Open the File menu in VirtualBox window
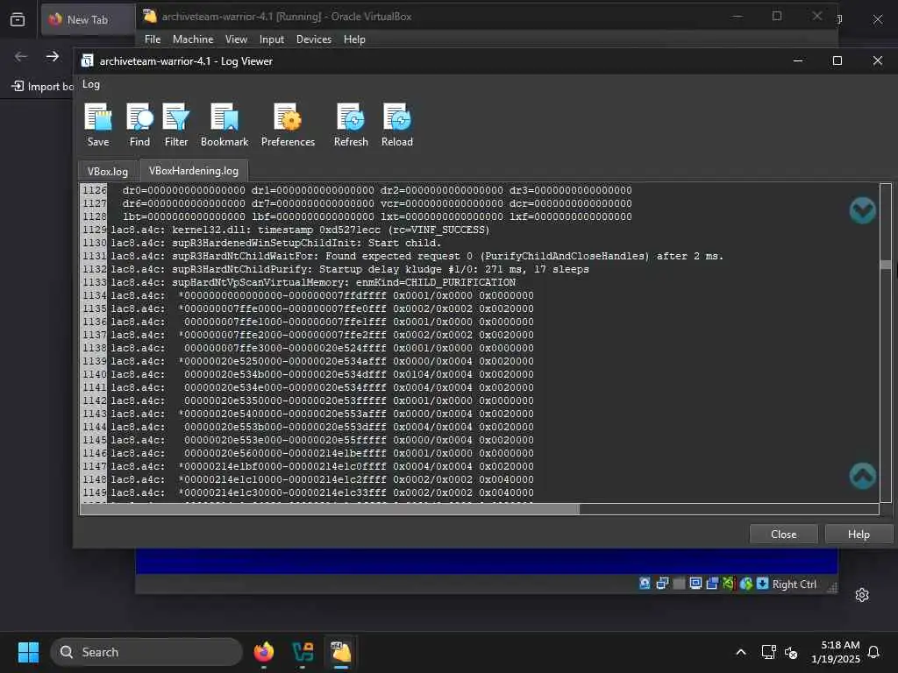 [x=153, y=39]
